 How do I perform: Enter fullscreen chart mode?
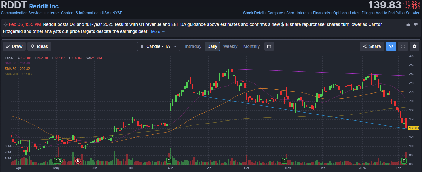[x=403, y=46]
